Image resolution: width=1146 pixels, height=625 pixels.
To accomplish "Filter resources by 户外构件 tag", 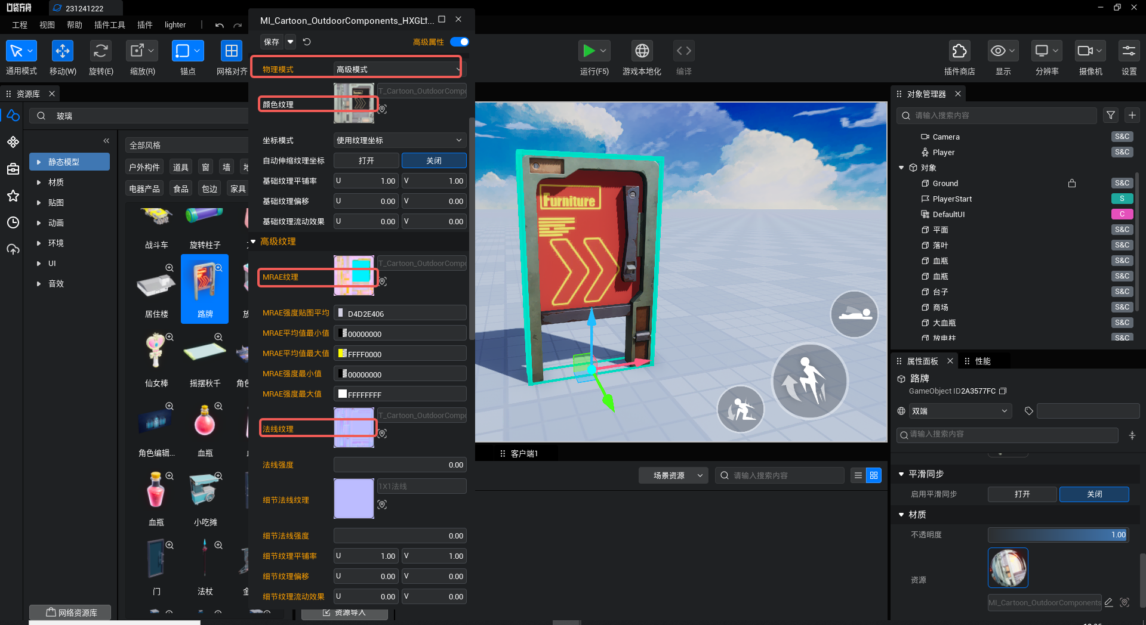I will 144,167.
